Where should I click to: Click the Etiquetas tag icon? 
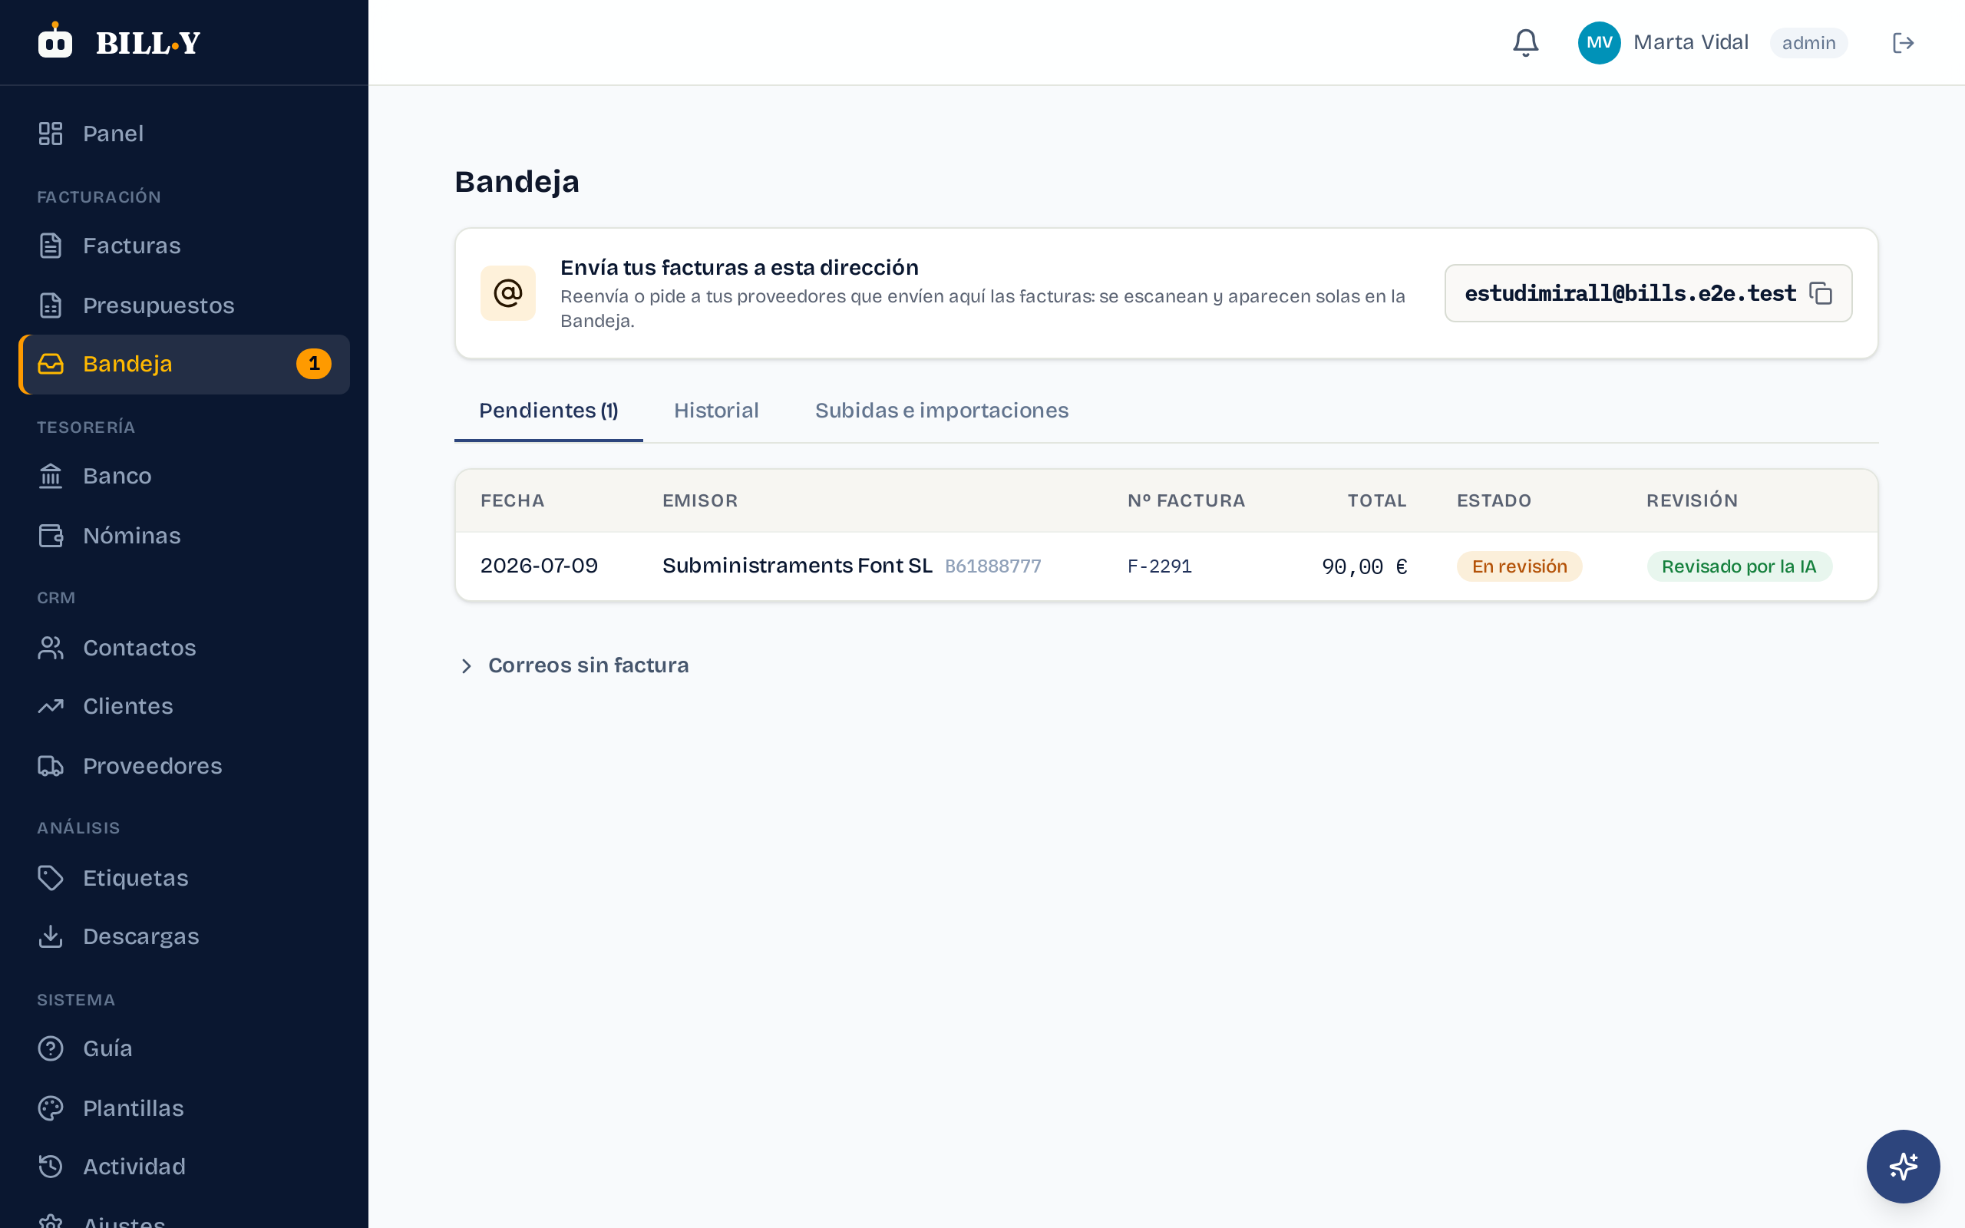pyautogui.click(x=51, y=878)
